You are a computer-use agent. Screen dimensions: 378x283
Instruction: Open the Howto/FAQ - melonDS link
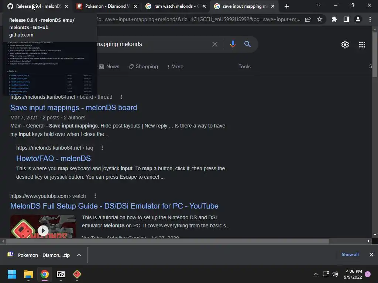(x=54, y=158)
